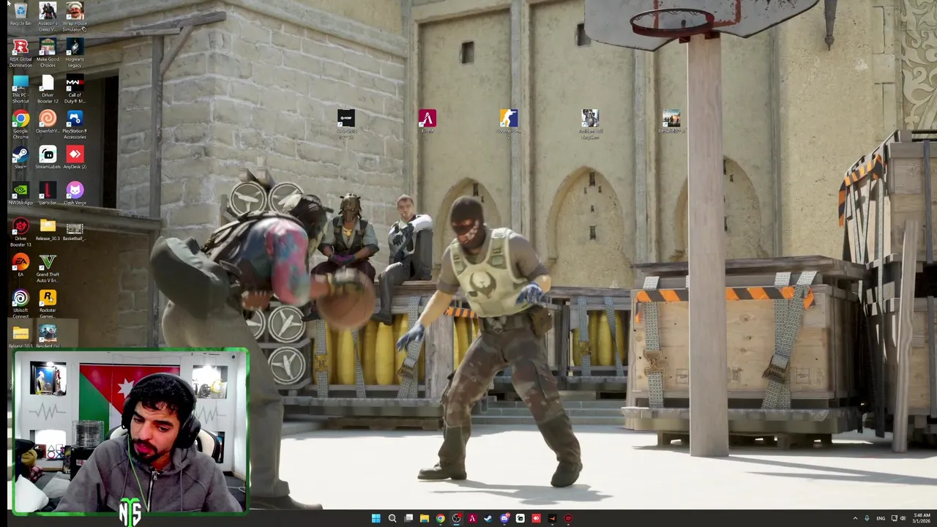This screenshot has height=527, width=937.
Task: Open the volume control tray icon
Action: (x=903, y=518)
